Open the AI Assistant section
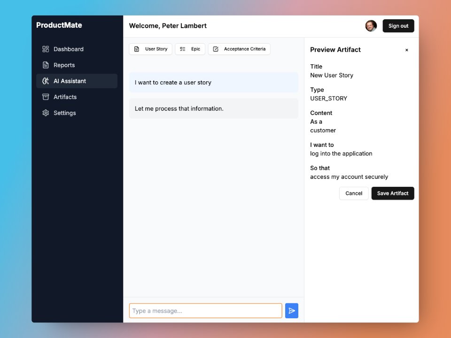Viewport: 451px width, 338px height. (70, 81)
